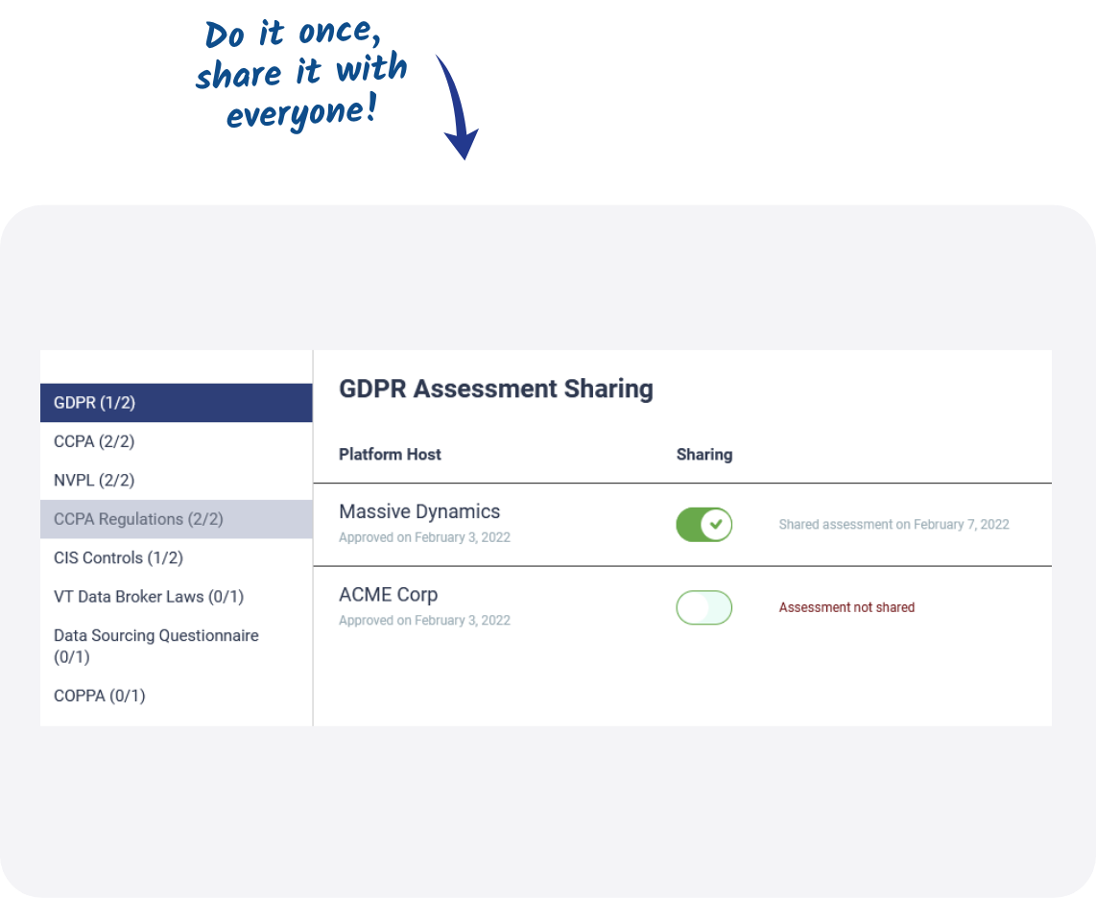Viewport: 1096px width, 898px height.
Task: Click the red 'Assessment not shared' status
Action: pos(846,607)
